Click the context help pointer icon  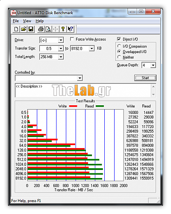click(70, 29)
